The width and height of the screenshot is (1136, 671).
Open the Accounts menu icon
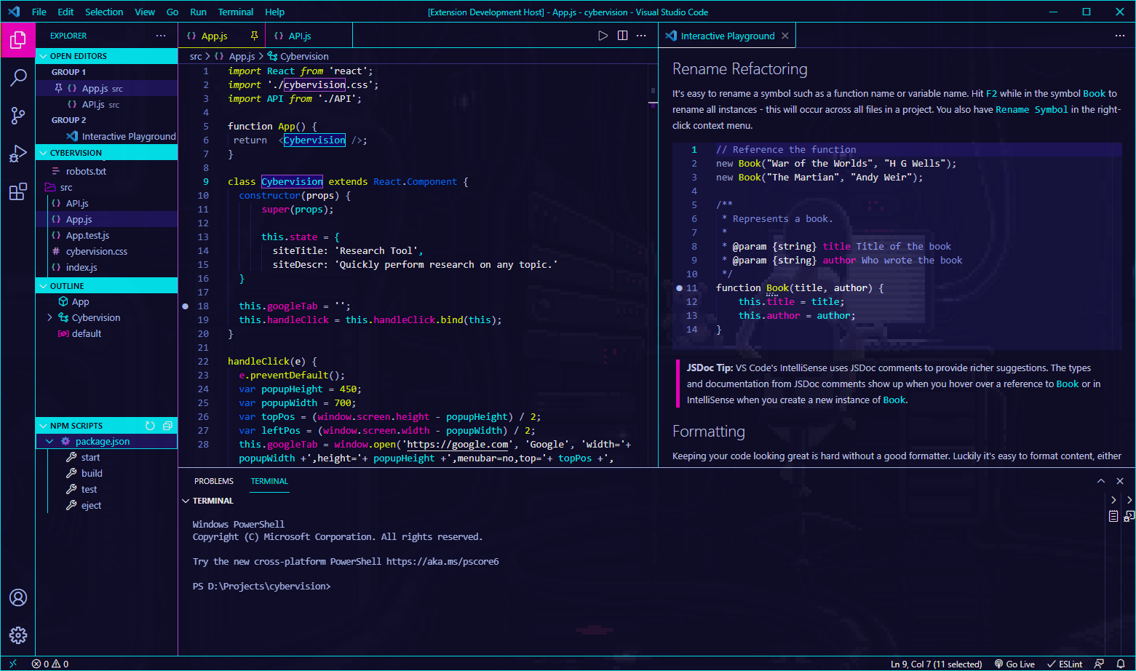(18, 597)
